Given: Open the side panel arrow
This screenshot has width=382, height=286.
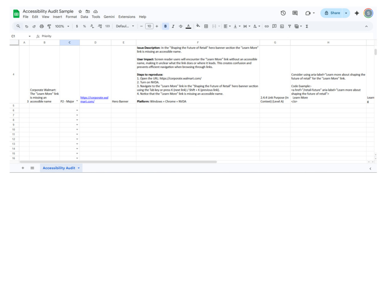Looking at the screenshot, I should pyautogui.click(x=370, y=169).
